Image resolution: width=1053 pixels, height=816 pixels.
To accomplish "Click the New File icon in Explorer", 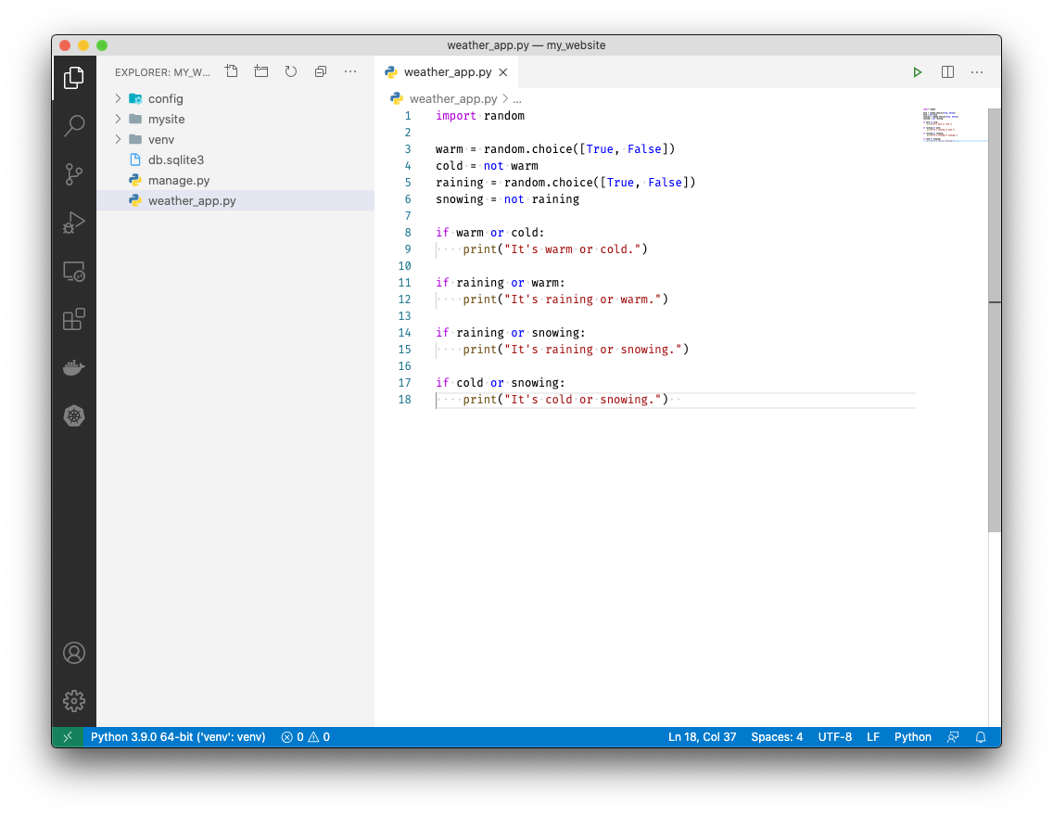I will (232, 71).
